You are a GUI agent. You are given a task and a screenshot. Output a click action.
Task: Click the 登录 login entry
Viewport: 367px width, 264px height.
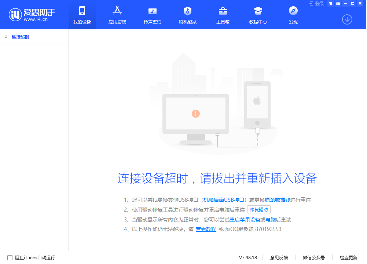click(x=318, y=3)
